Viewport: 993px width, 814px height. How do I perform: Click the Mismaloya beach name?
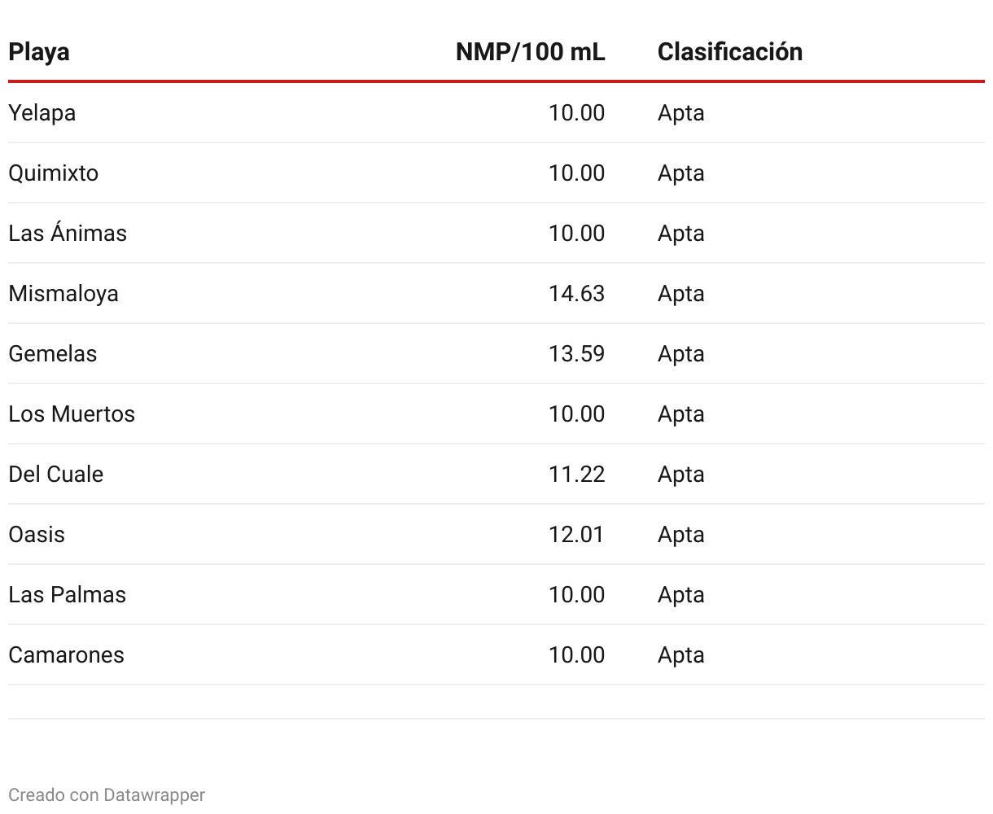63,294
